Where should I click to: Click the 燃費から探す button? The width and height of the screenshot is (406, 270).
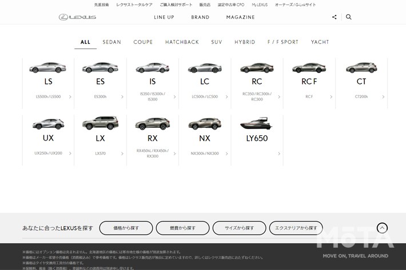click(182, 228)
